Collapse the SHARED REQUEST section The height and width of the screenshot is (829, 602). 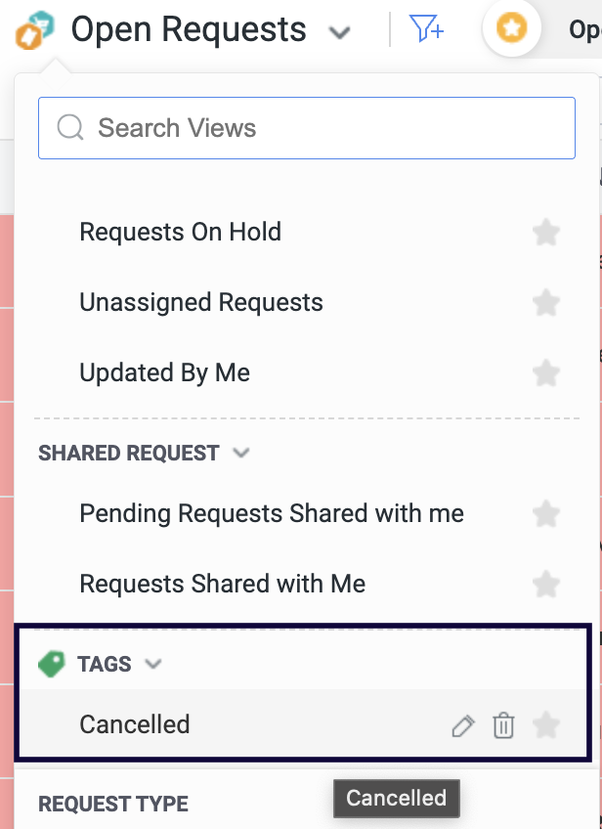click(242, 454)
